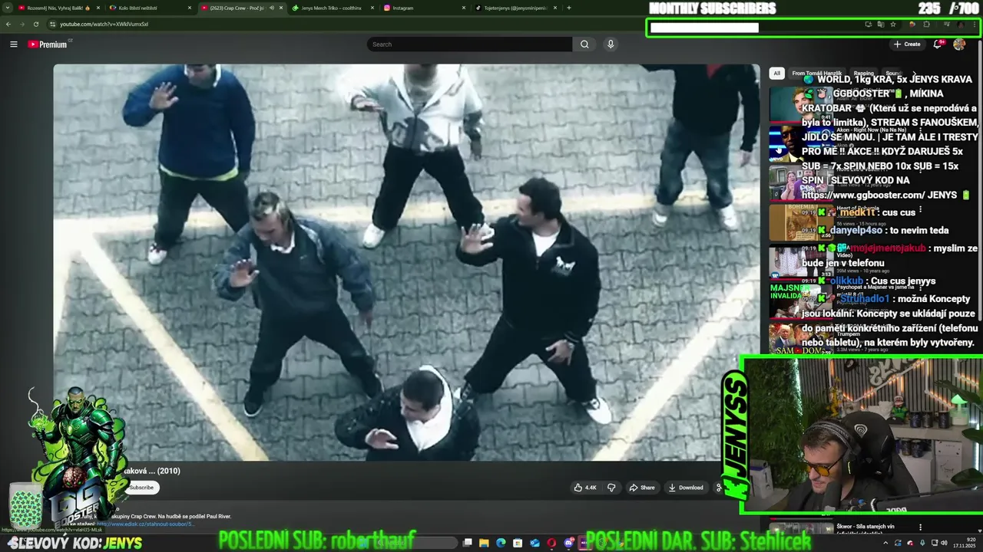Focus the YouTube Search field
This screenshot has height=552, width=983.
click(469, 44)
